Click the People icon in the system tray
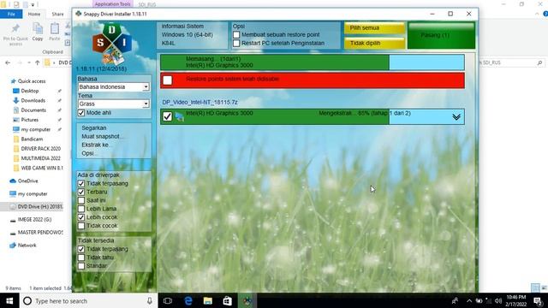 click(x=455, y=300)
